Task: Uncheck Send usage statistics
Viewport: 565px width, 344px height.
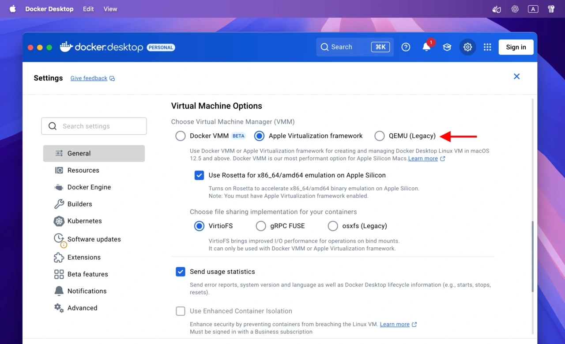Action: point(180,272)
